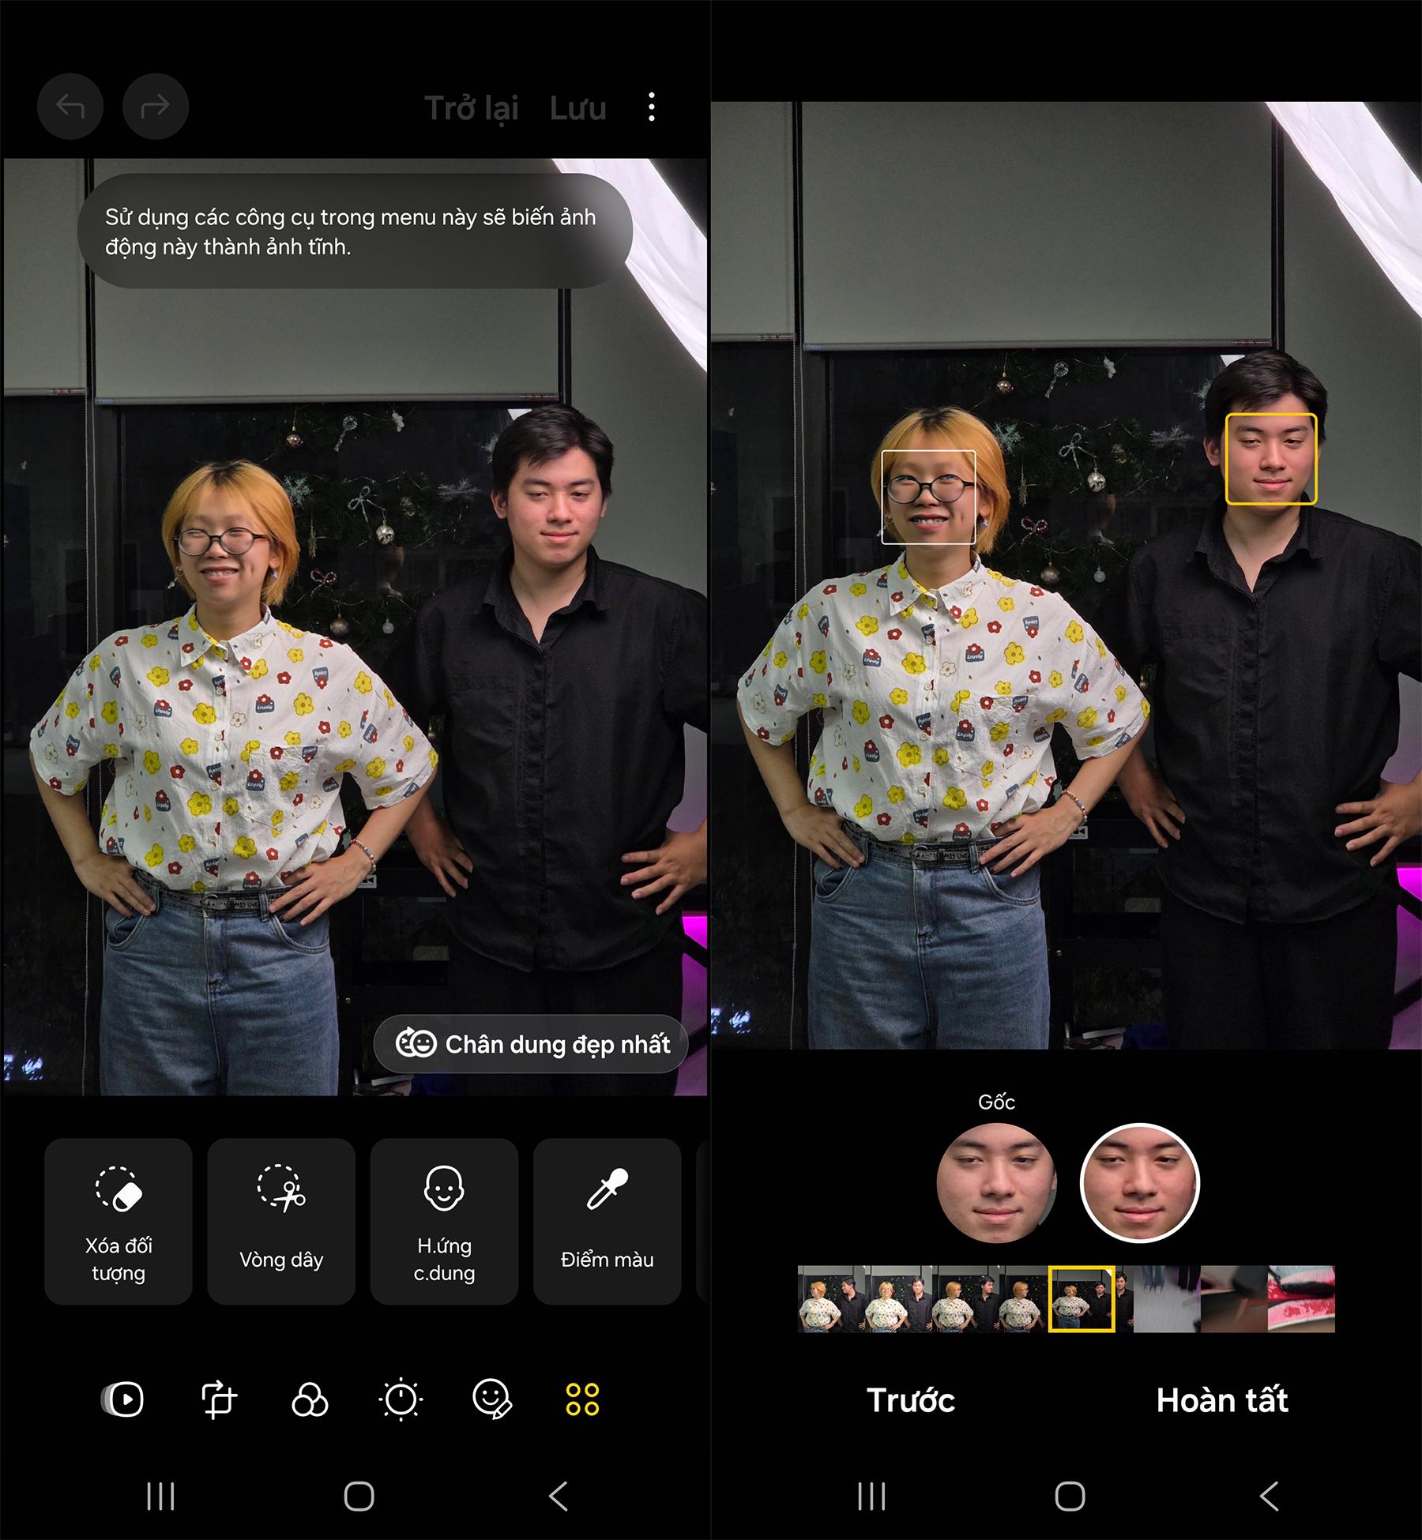Select the Điểm màu color dropper tool
The width and height of the screenshot is (1422, 1540).
point(607,1221)
